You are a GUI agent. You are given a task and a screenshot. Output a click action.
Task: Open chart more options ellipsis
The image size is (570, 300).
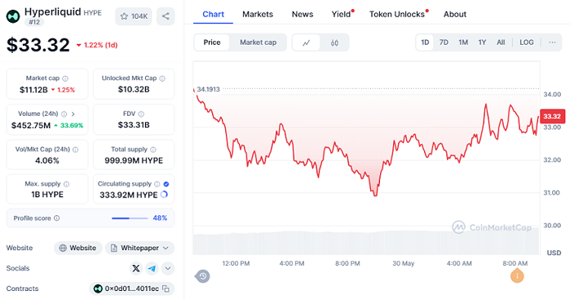tap(552, 42)
